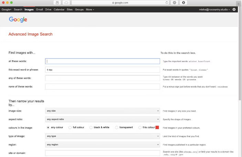Open Gmail from the Google bar
The image size is (242, 157).
tap(39, 10)
